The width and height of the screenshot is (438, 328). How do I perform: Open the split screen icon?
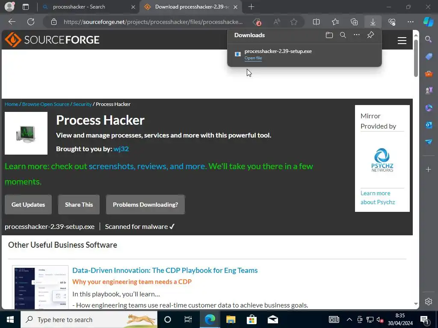316,22
